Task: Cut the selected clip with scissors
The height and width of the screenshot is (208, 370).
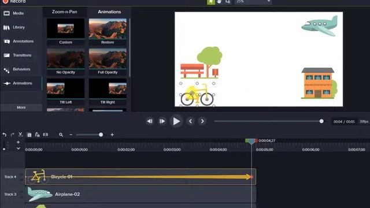Action: click(21, 135)
